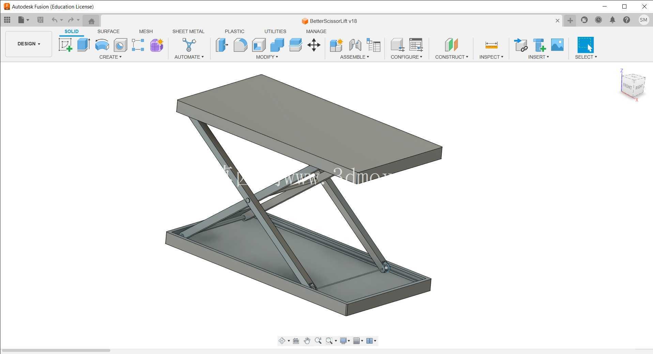Select the Move/Copy arrows tool
This screenshot has height=354, width=653.
[x=314, y=45]
